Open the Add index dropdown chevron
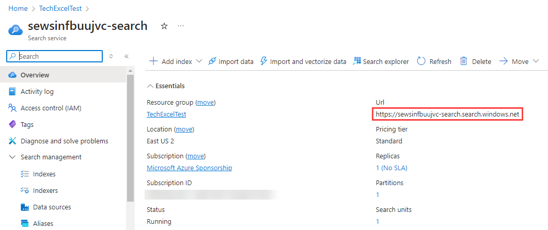548x230 pixels. (199, 61)
